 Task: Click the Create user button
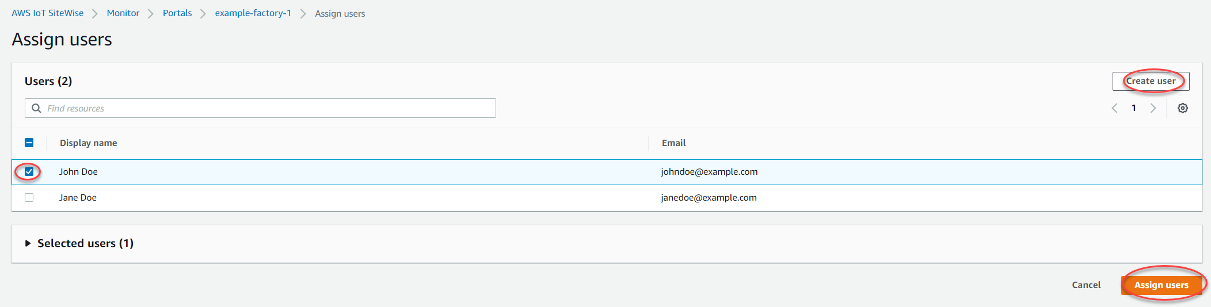(x=1150, y=81)
